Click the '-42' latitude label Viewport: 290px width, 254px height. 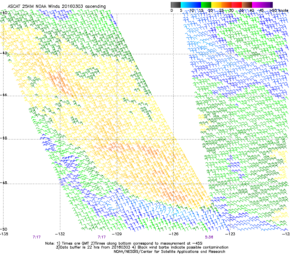pyautogui.click(x=4, y=53)
